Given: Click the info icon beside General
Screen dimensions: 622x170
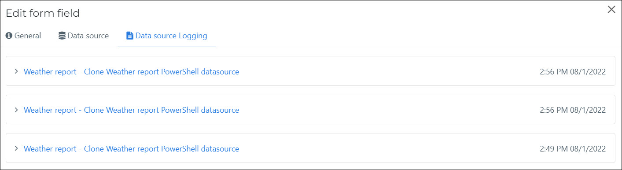Looking at the screenshot, I should (x=9, y=36).
